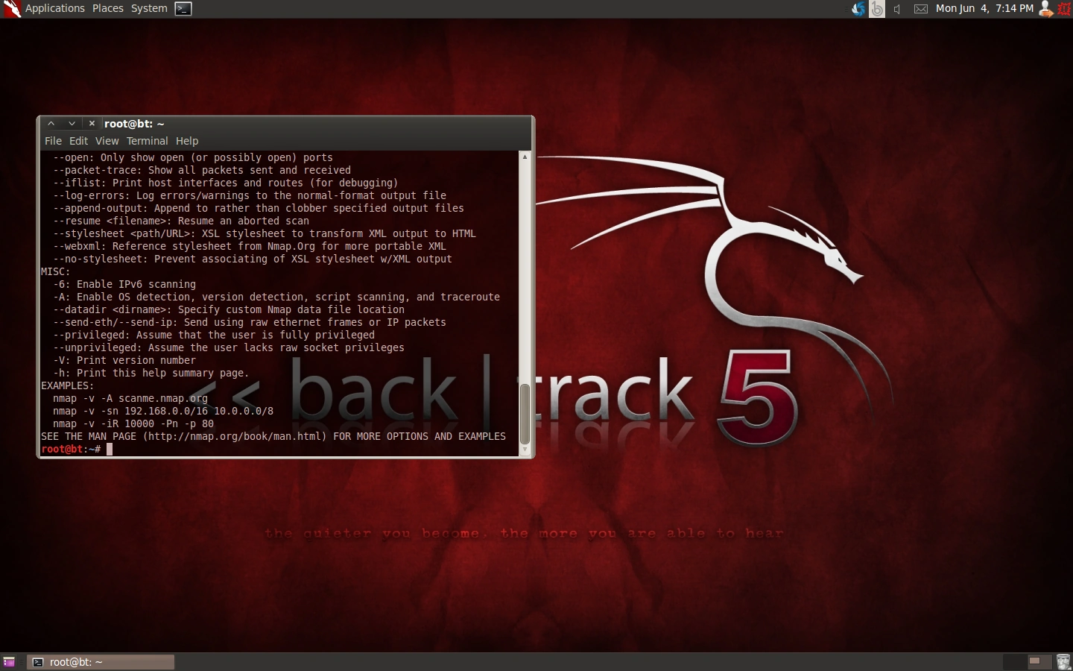This screenshot has width=1073, height=671.
Task: Open the System menu
Action: (149, 8)
